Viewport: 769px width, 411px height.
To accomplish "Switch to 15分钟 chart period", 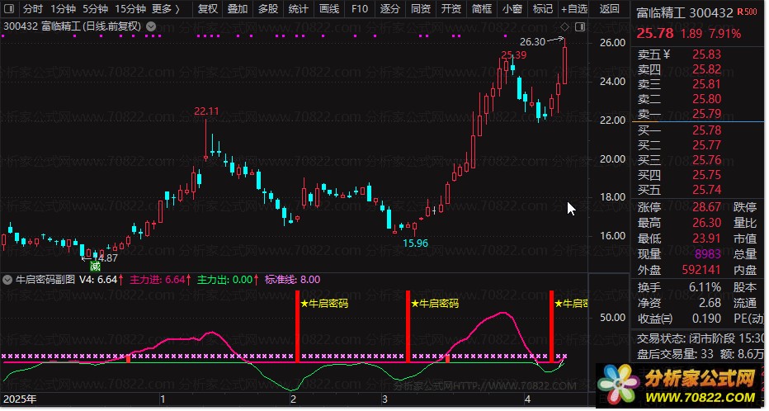I will coord(130,9).
